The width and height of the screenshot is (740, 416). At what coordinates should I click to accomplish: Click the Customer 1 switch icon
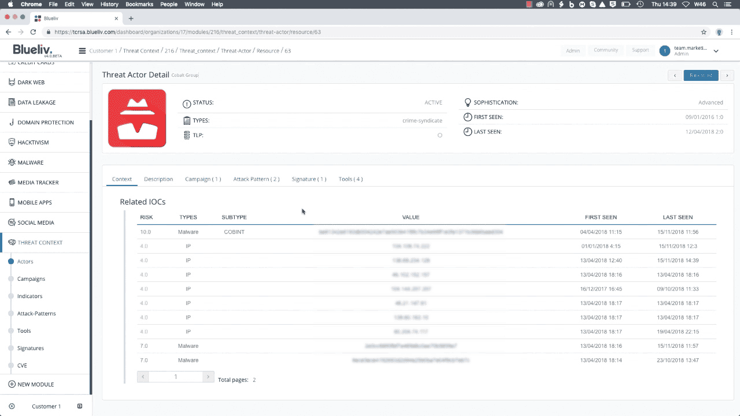80,406
